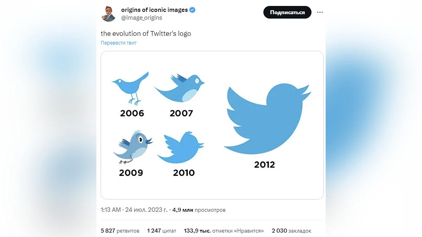Click the 2 030 закладок bookmarks count
This screenshot has height=237, width=422.
click(x=291, y=231)
